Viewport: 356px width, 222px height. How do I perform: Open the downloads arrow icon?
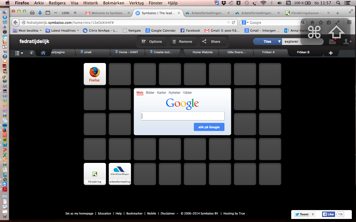(x=40, y=13)
